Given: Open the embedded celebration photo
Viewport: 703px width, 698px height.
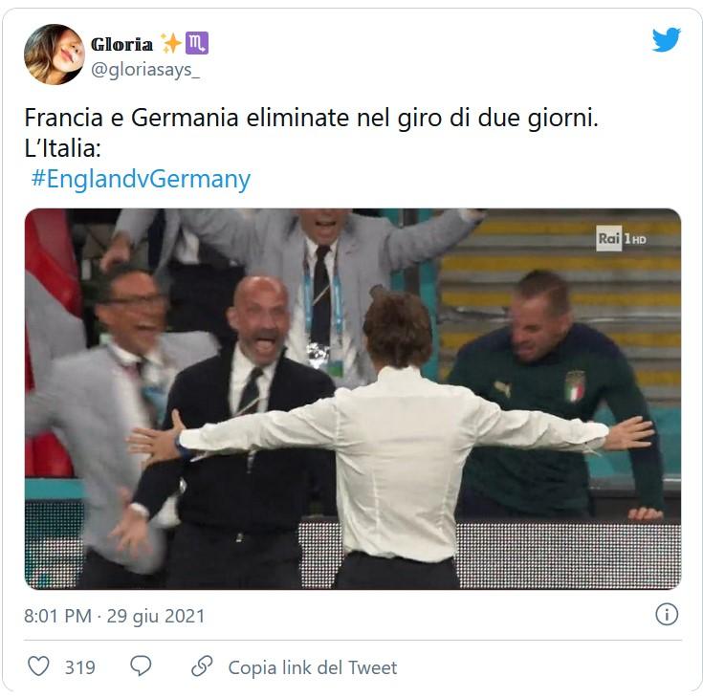Looking at the screenshot, I should click(353, 399).
